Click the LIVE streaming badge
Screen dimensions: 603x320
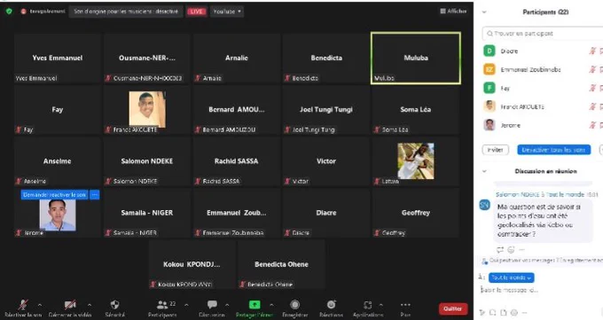[196, 12]
